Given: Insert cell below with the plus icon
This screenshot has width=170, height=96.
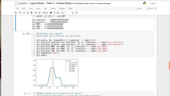Looking at the screenshot, I should click(20, 13).
